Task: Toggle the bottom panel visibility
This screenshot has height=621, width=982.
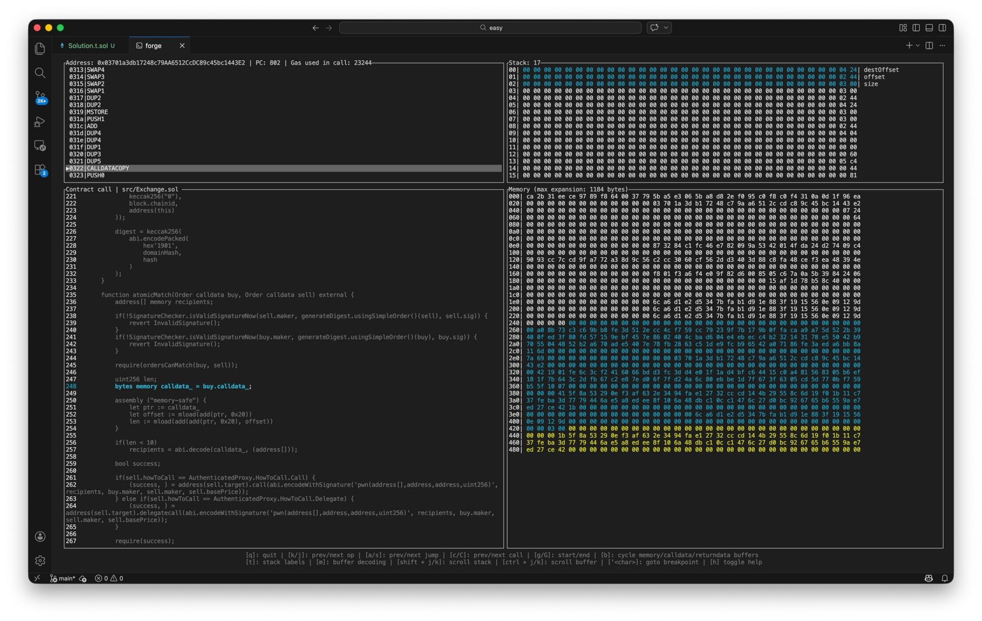Action: [x=929, y=28]
